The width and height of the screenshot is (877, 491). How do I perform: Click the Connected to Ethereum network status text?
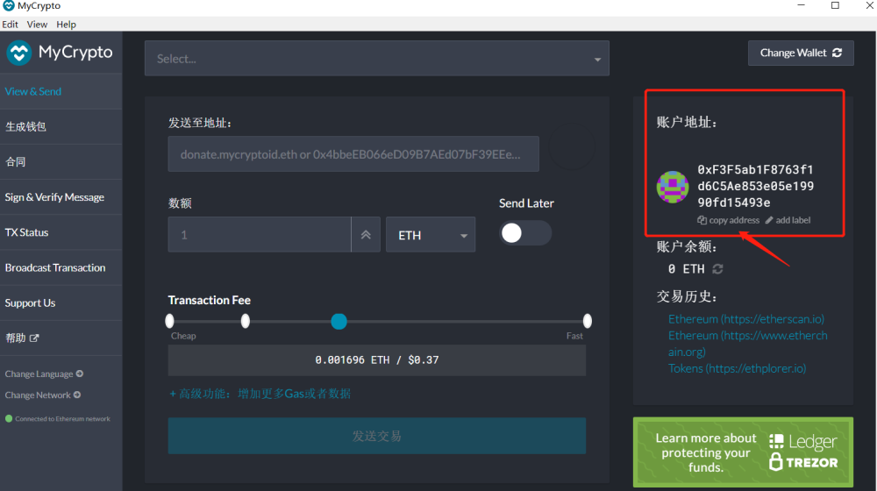tap(62, 419)
